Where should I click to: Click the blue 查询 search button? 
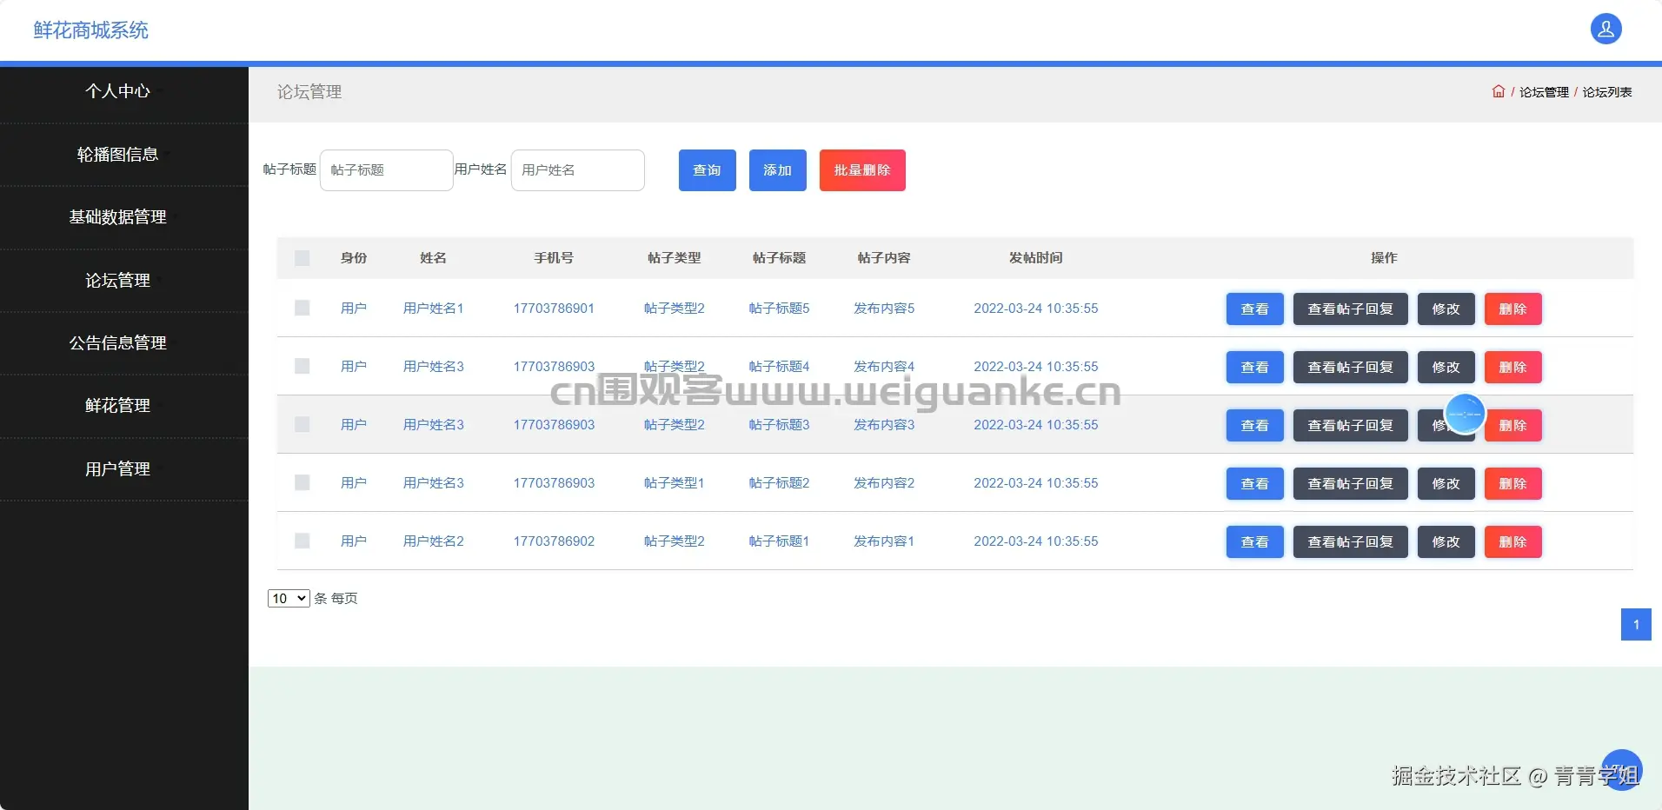click(708, 170)
